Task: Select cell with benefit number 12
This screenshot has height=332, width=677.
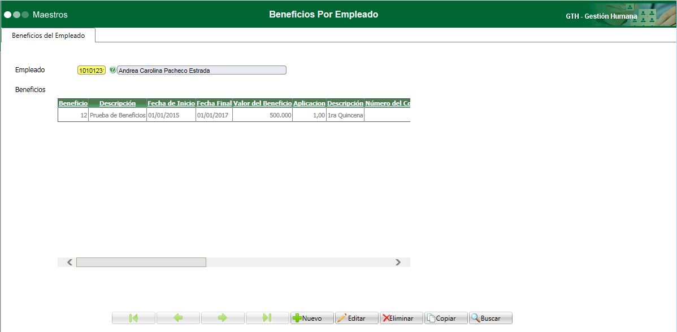Action: pyautogui.click(x=73, y=115)
